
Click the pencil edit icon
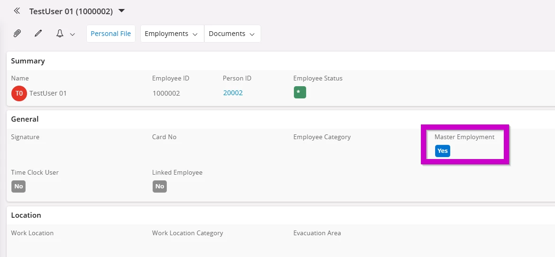(x=38, y=34)
